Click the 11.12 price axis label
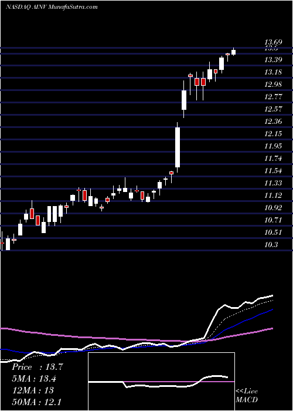This screenshot has width=293, height=411. pos(273,196)
